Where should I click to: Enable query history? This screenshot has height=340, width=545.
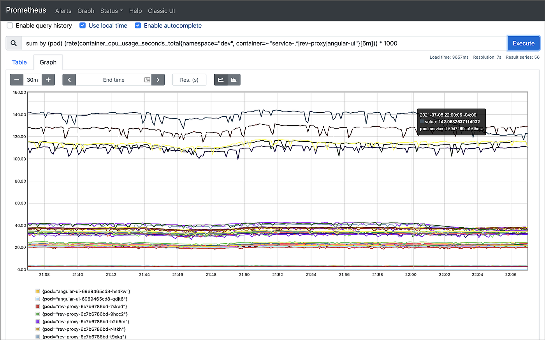(9, 25)
